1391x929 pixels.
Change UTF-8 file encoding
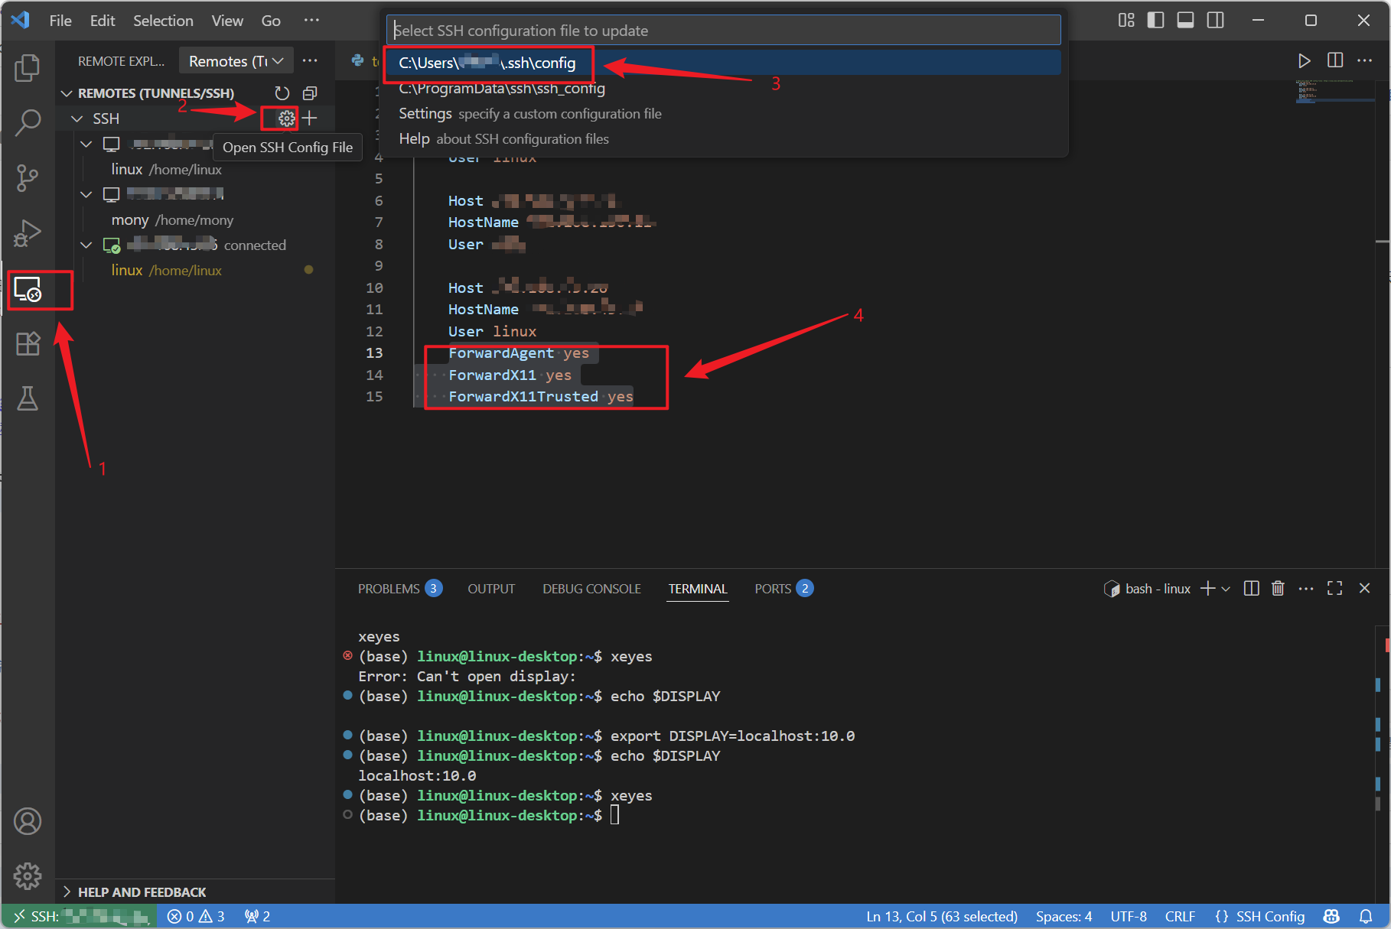point(1129,916)
